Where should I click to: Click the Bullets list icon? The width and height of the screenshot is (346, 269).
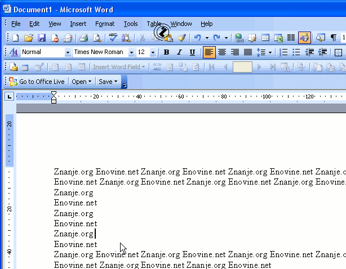click(296, 52)
